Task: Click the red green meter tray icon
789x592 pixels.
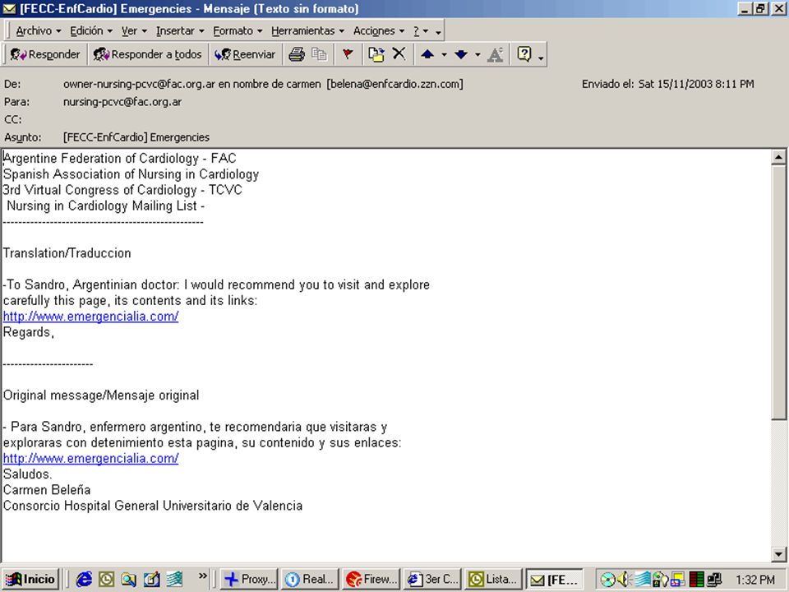Action: coord(696,580)
